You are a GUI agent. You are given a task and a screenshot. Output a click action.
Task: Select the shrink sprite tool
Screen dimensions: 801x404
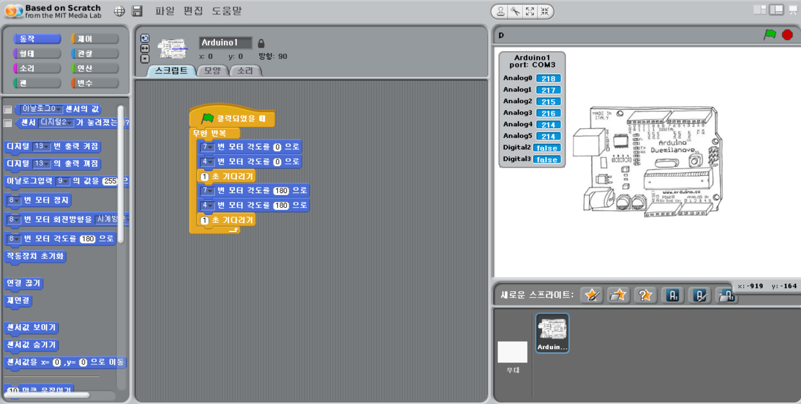545,12
